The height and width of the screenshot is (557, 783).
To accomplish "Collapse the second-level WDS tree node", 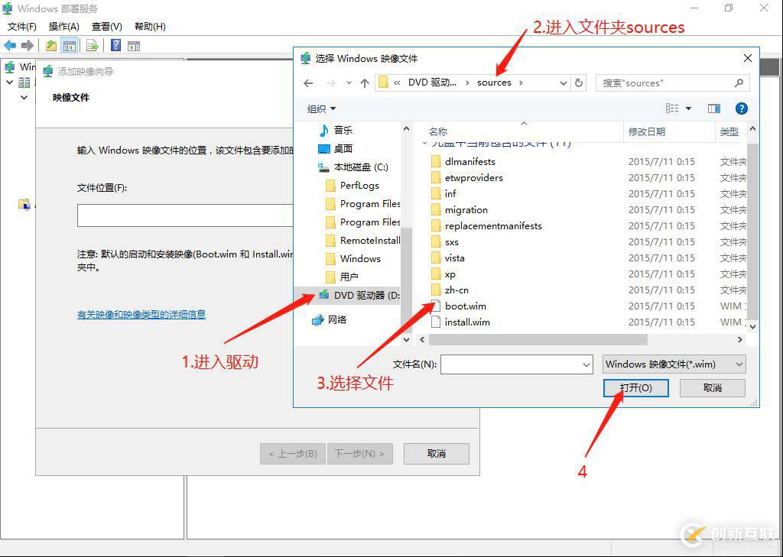I will 24,97.
